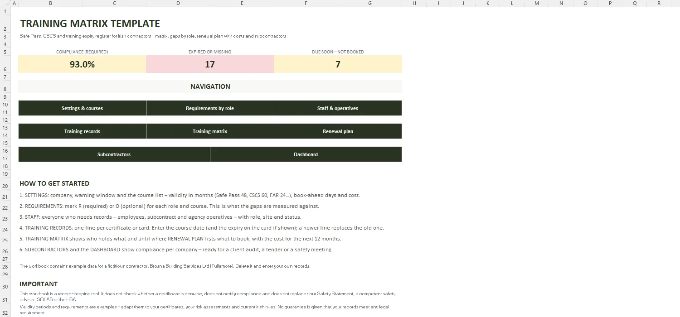Go to Requirements by role
This screenshot has height=317, width=680.
point(210,108)
